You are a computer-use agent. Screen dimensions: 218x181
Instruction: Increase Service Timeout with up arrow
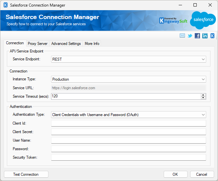tap(203, 95)
